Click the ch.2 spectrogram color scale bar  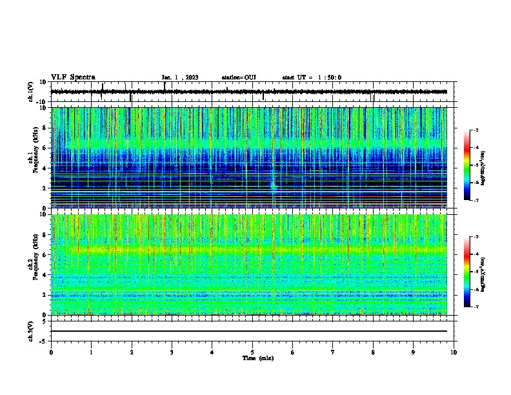467,272
